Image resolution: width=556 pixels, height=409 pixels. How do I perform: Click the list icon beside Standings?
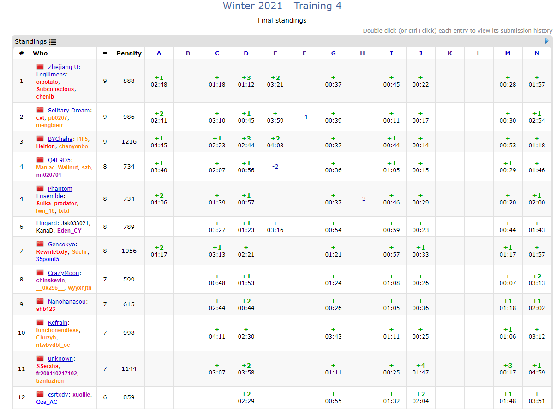53,41
